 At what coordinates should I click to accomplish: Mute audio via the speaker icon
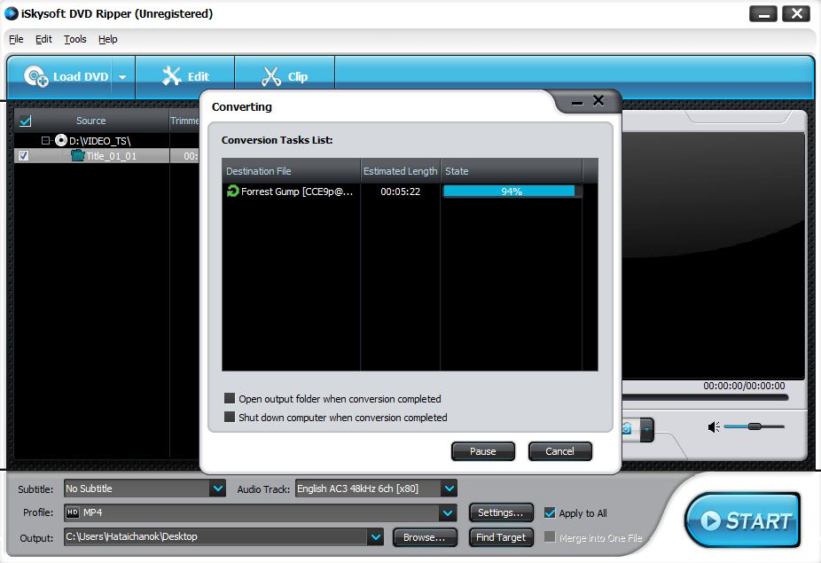tap(714, 426)
